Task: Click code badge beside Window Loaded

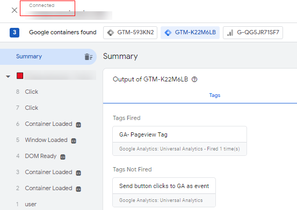Action: tap(74, 141)
